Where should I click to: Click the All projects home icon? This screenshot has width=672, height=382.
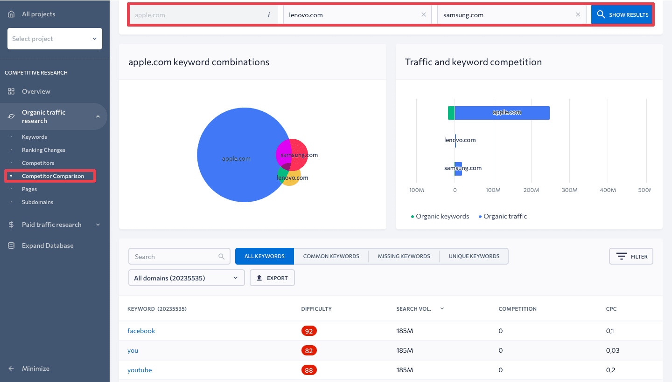coord(11,14)
